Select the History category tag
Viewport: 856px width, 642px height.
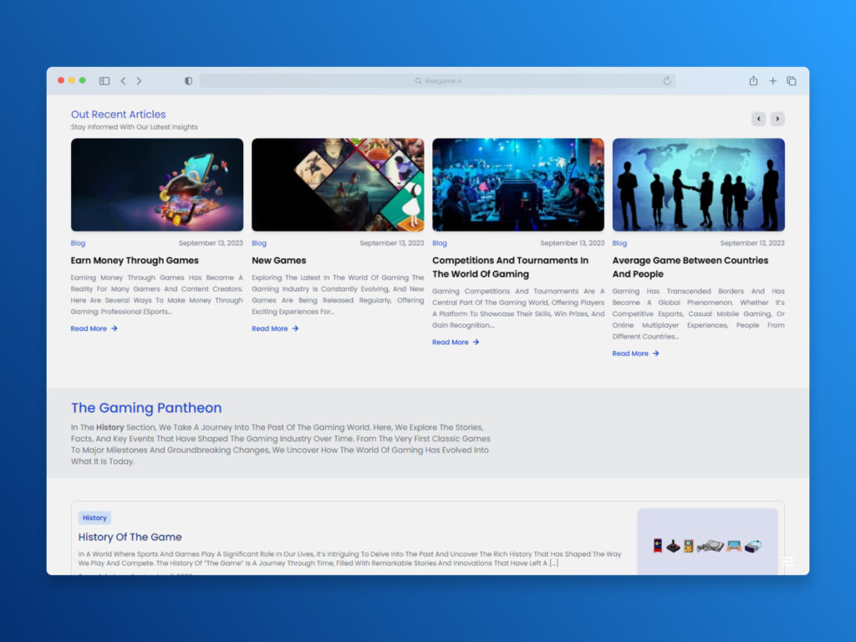tap(94, 518)
